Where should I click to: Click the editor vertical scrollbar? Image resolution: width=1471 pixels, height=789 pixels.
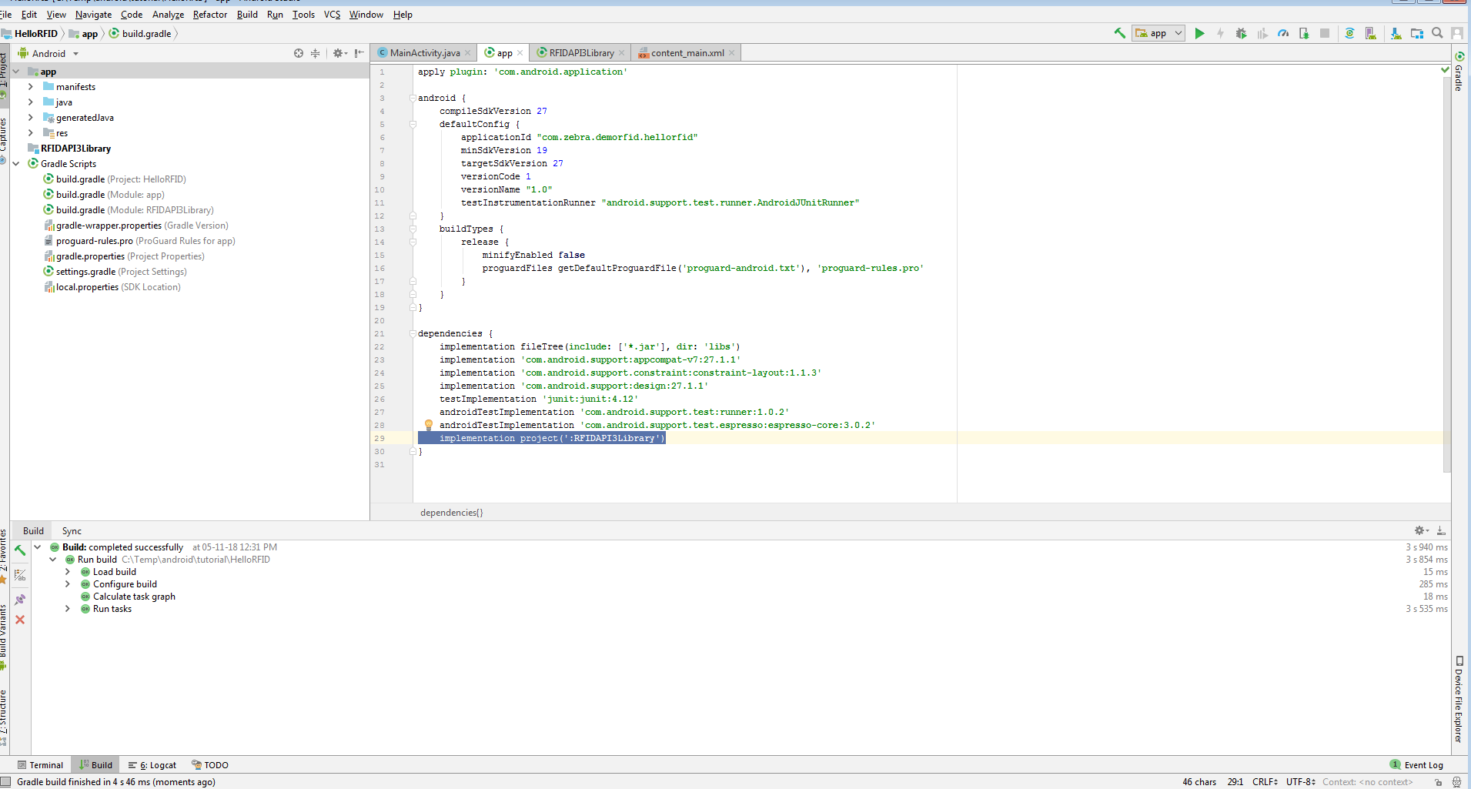(1446, 269)
